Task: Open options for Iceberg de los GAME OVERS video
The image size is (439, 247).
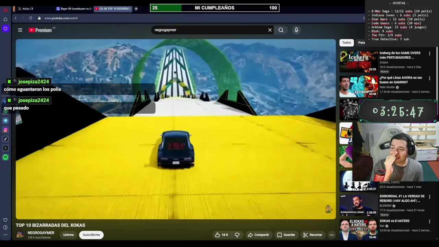Action: coord(429,54)
